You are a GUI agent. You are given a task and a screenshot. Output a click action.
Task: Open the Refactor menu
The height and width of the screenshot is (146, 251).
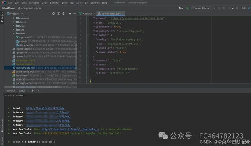click(x=54, y=3)
